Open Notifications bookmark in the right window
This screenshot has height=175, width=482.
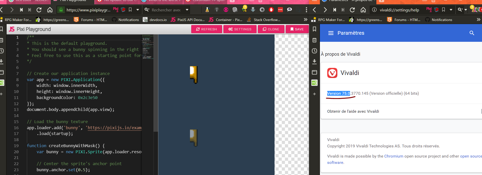click(x=439, y=20)
